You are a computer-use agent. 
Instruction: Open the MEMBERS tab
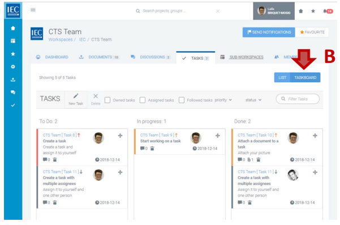286,57
